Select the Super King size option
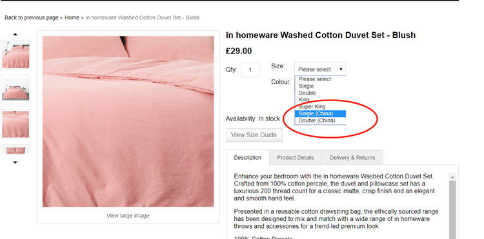484x239 pixels. pos(312,106)
